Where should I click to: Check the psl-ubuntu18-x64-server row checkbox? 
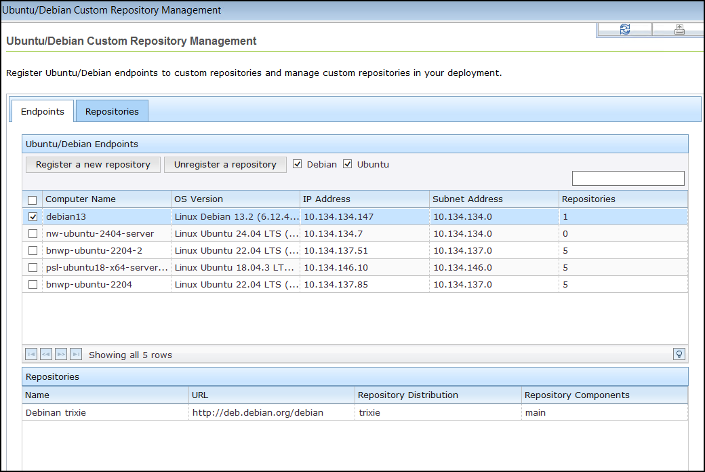coord(33,268)
